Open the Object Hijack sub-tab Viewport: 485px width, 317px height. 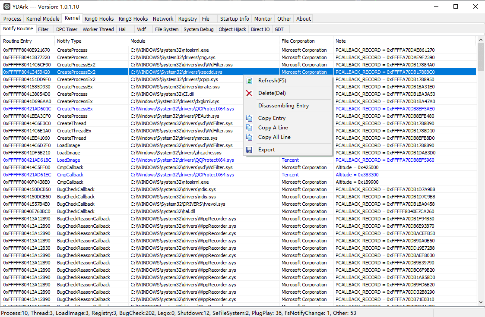(232, 29)
